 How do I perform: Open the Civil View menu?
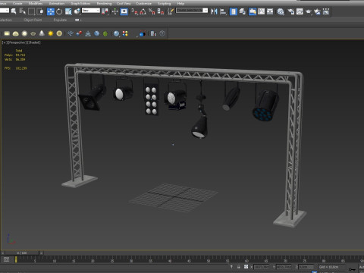[x=124, y=3]
